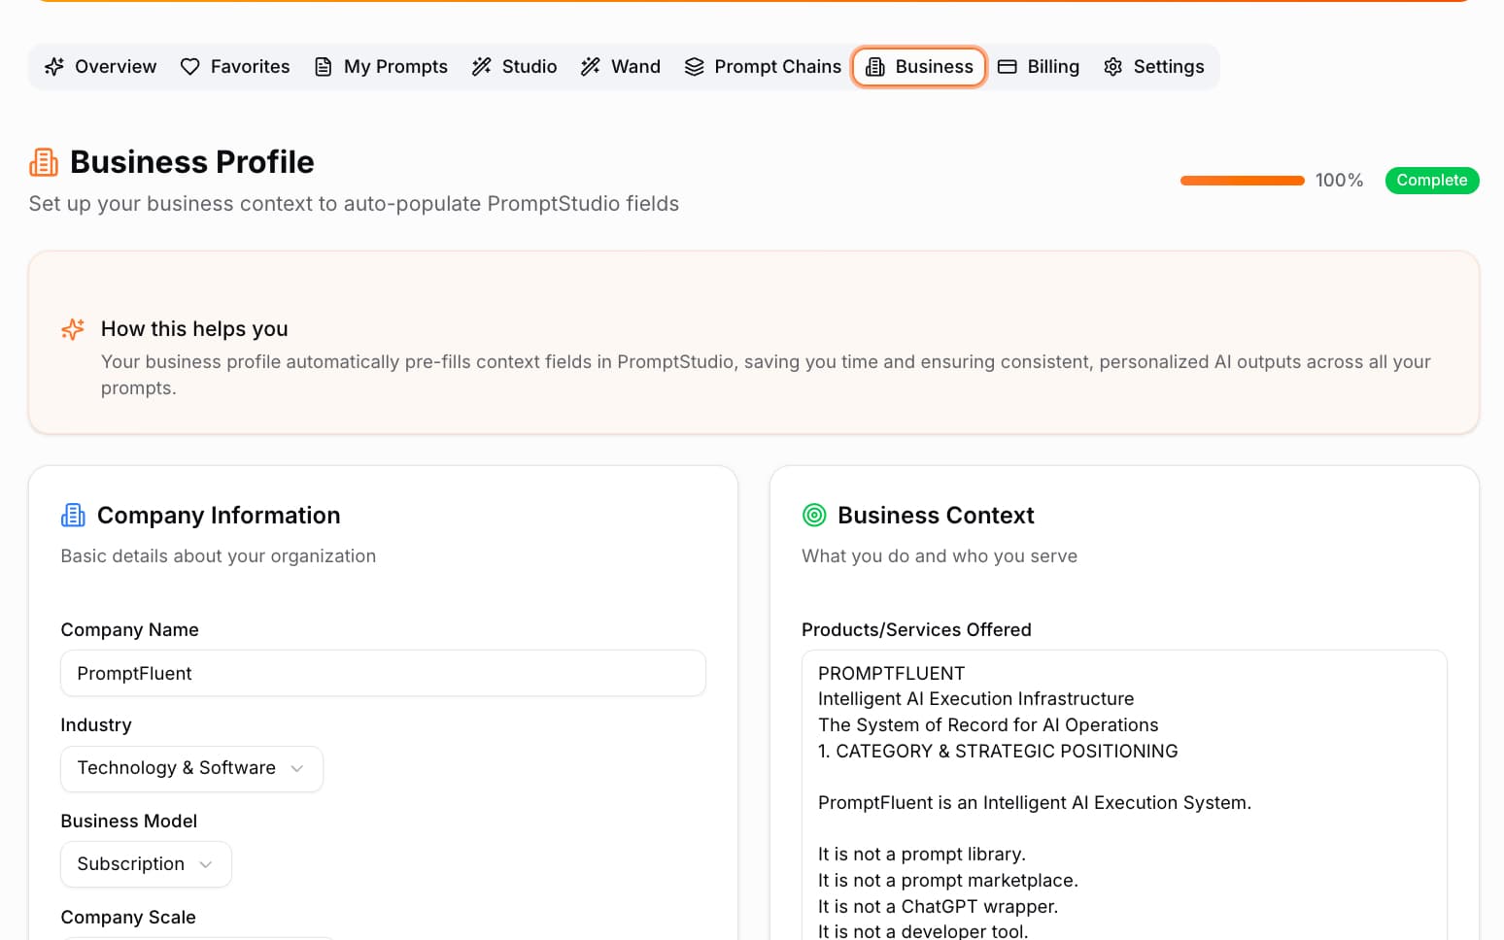This screenshot has width=1504, height=940.
Task: Click the document icon next to My Prompts
Action: coord(324,66)
